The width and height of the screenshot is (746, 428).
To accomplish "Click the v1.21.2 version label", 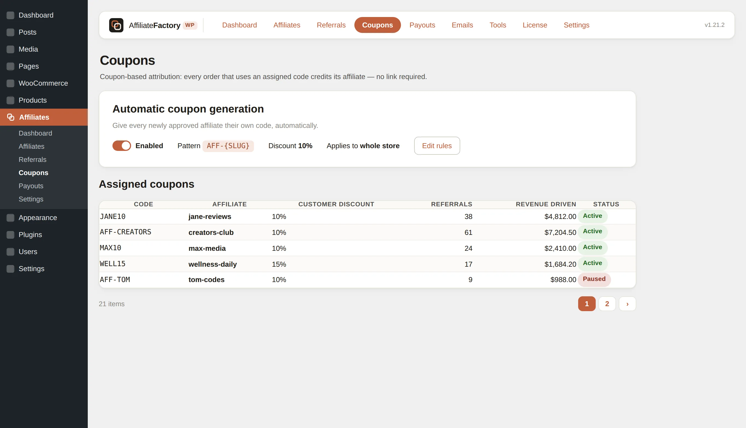I will pos(714,25).
